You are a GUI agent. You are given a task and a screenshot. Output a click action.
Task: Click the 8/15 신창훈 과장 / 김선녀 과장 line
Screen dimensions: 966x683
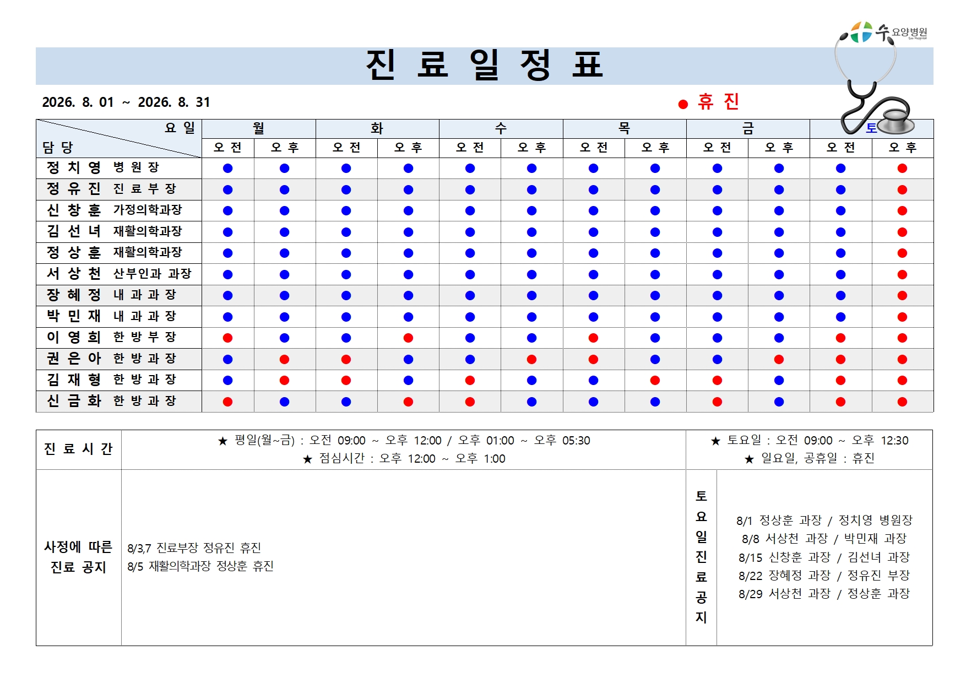824,557
